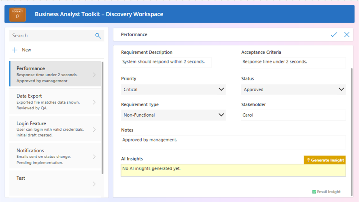Open Test item via its chevron
This screenshot has height=202, width=359.
(x=94, y=184)
